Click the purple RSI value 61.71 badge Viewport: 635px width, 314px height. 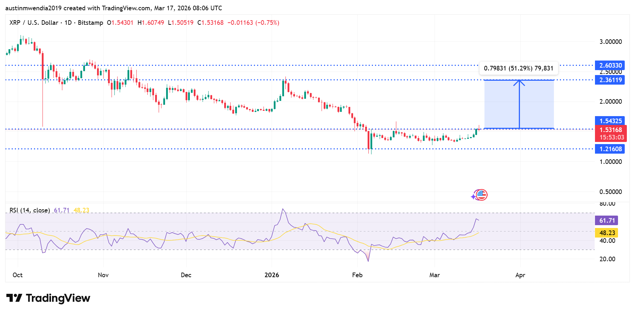point(607,221)
